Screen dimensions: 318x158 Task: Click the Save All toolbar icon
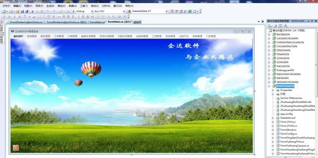(x=27, y=12)
